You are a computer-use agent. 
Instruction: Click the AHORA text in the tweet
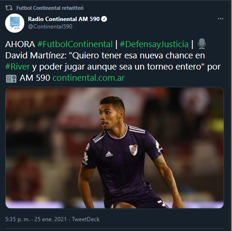[x=20, y=44]
